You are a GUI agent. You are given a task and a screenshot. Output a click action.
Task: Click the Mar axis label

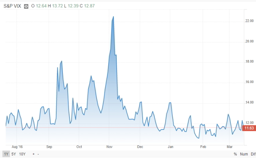[230, 147]
